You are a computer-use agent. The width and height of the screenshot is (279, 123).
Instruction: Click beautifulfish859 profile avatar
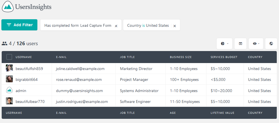point(9,68)
